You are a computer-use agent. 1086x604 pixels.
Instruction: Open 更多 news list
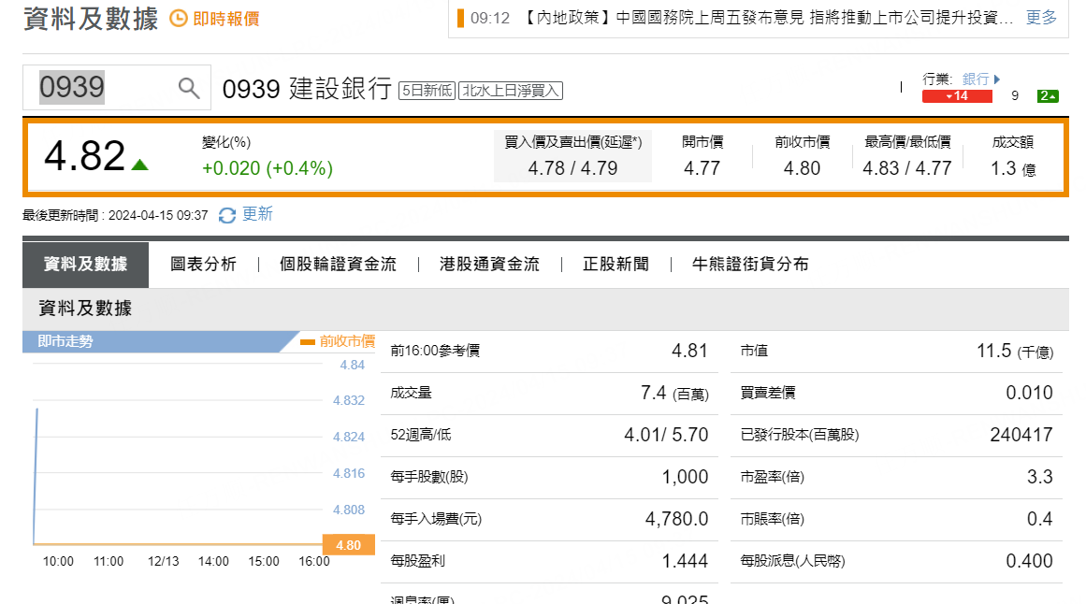tap(1041, 18)
